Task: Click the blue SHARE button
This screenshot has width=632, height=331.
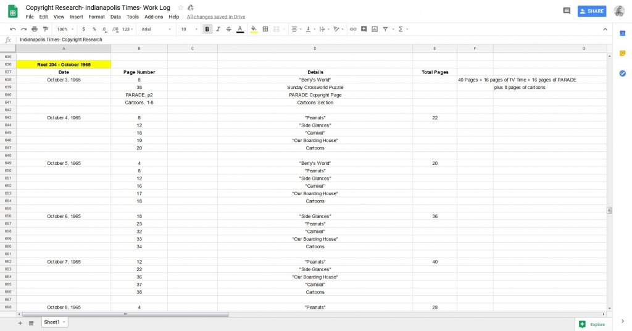Action: [x=592, y=11]
